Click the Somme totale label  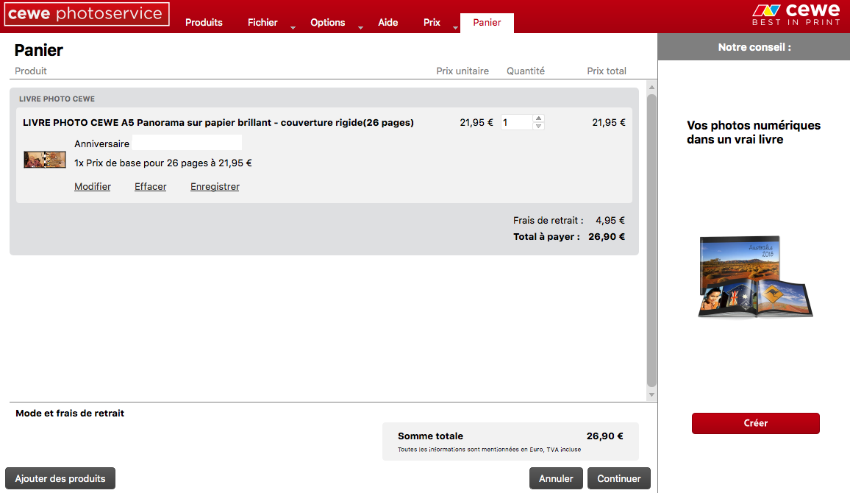tap(430, 436)
